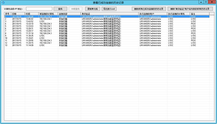217x124 pixels.
Task: Click sequence number 5 in the list
Action: 6,26
